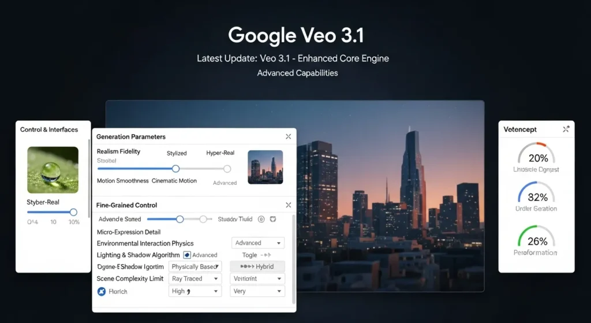591x323 pixels.
Task: Click the Styber-Real slider handle
Action: point(73,212)
